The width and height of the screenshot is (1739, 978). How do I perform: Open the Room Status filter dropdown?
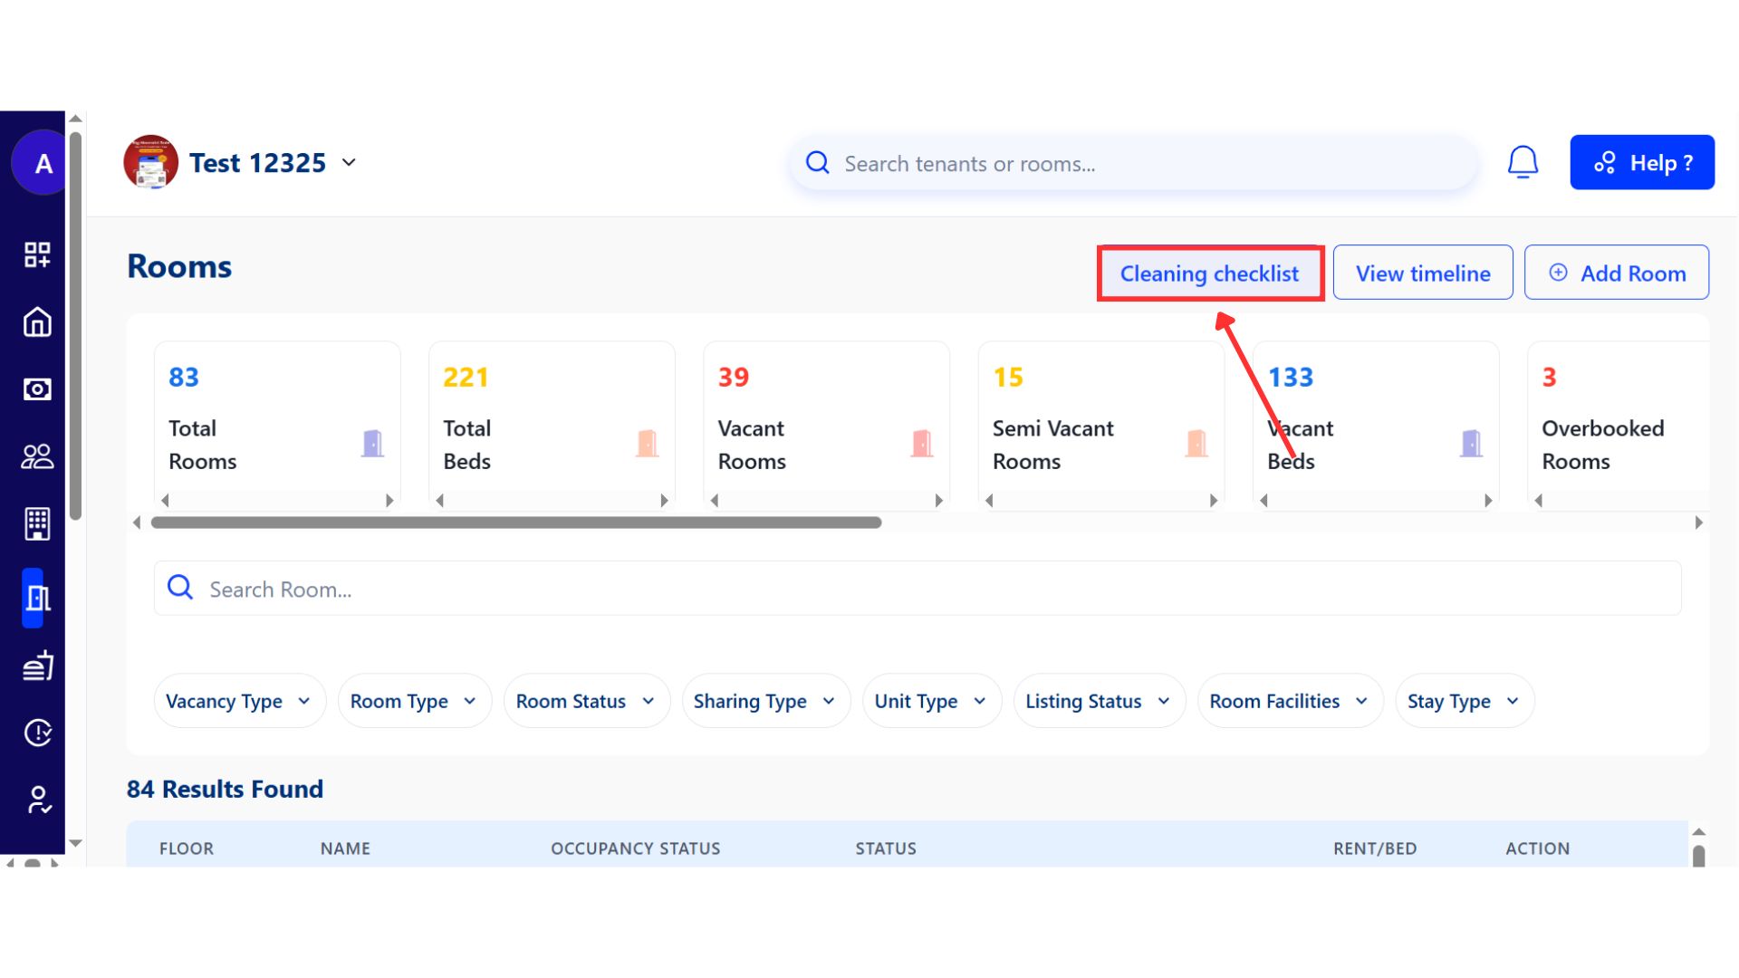pyautogui.click(x=585, y=701)
